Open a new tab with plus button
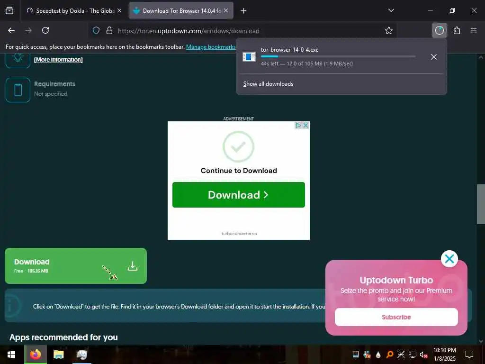Image resolution: width=485 pixels, height=364 pixels. [244, 11]
